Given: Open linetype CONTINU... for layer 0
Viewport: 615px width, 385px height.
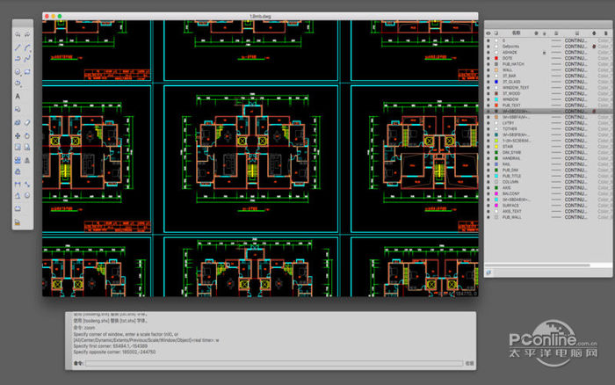Looking at the screenshot, I should point(575,40).
